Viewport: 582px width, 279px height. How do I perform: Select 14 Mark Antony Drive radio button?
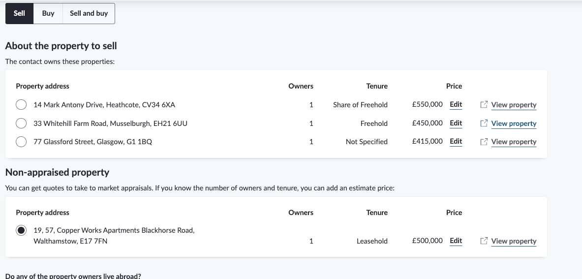tap(21, 105)
